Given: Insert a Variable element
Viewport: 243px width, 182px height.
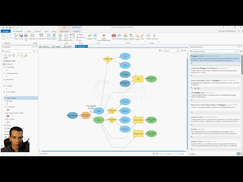Looking at the screenshot, I should click(119, 37).
